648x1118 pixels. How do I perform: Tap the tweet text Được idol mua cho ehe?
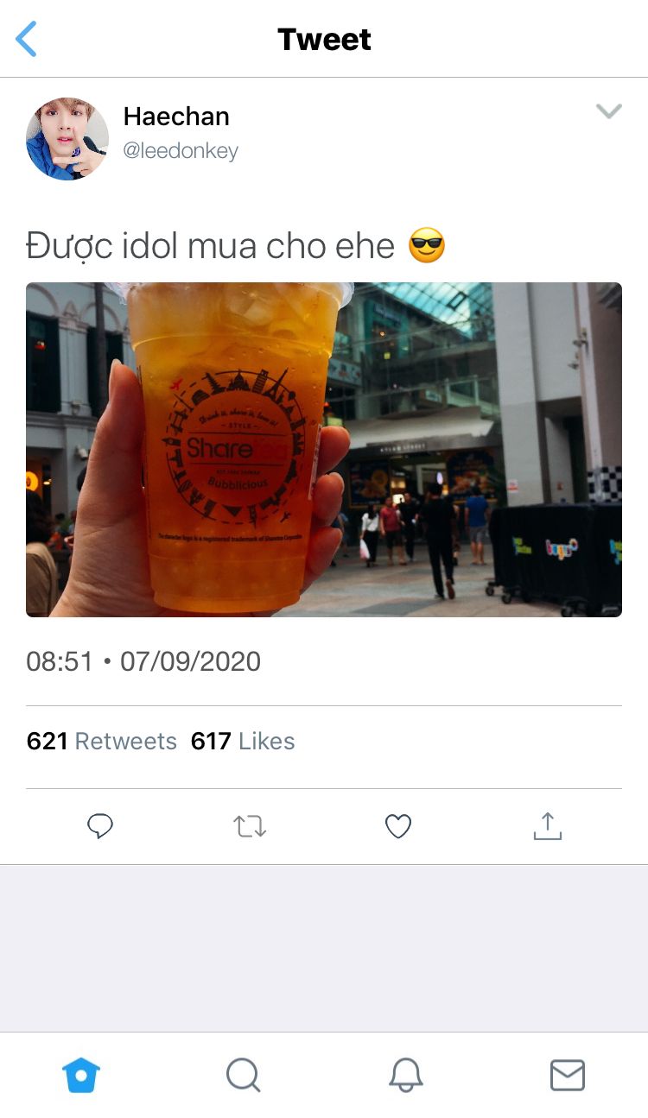[x=210, y=247]
